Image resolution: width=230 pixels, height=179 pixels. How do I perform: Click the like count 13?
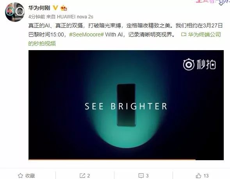206,175
